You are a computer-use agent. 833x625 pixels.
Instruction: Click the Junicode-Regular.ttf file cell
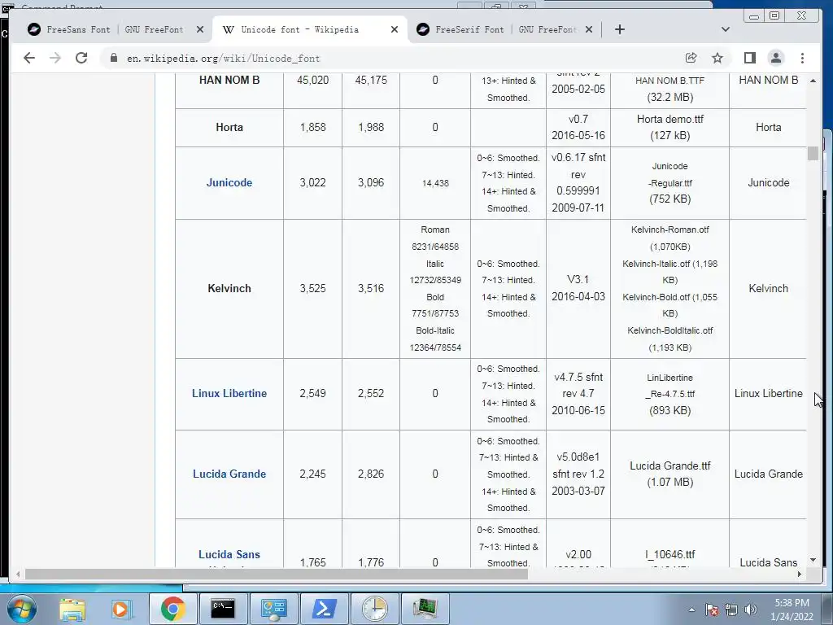tap(670, 183)
